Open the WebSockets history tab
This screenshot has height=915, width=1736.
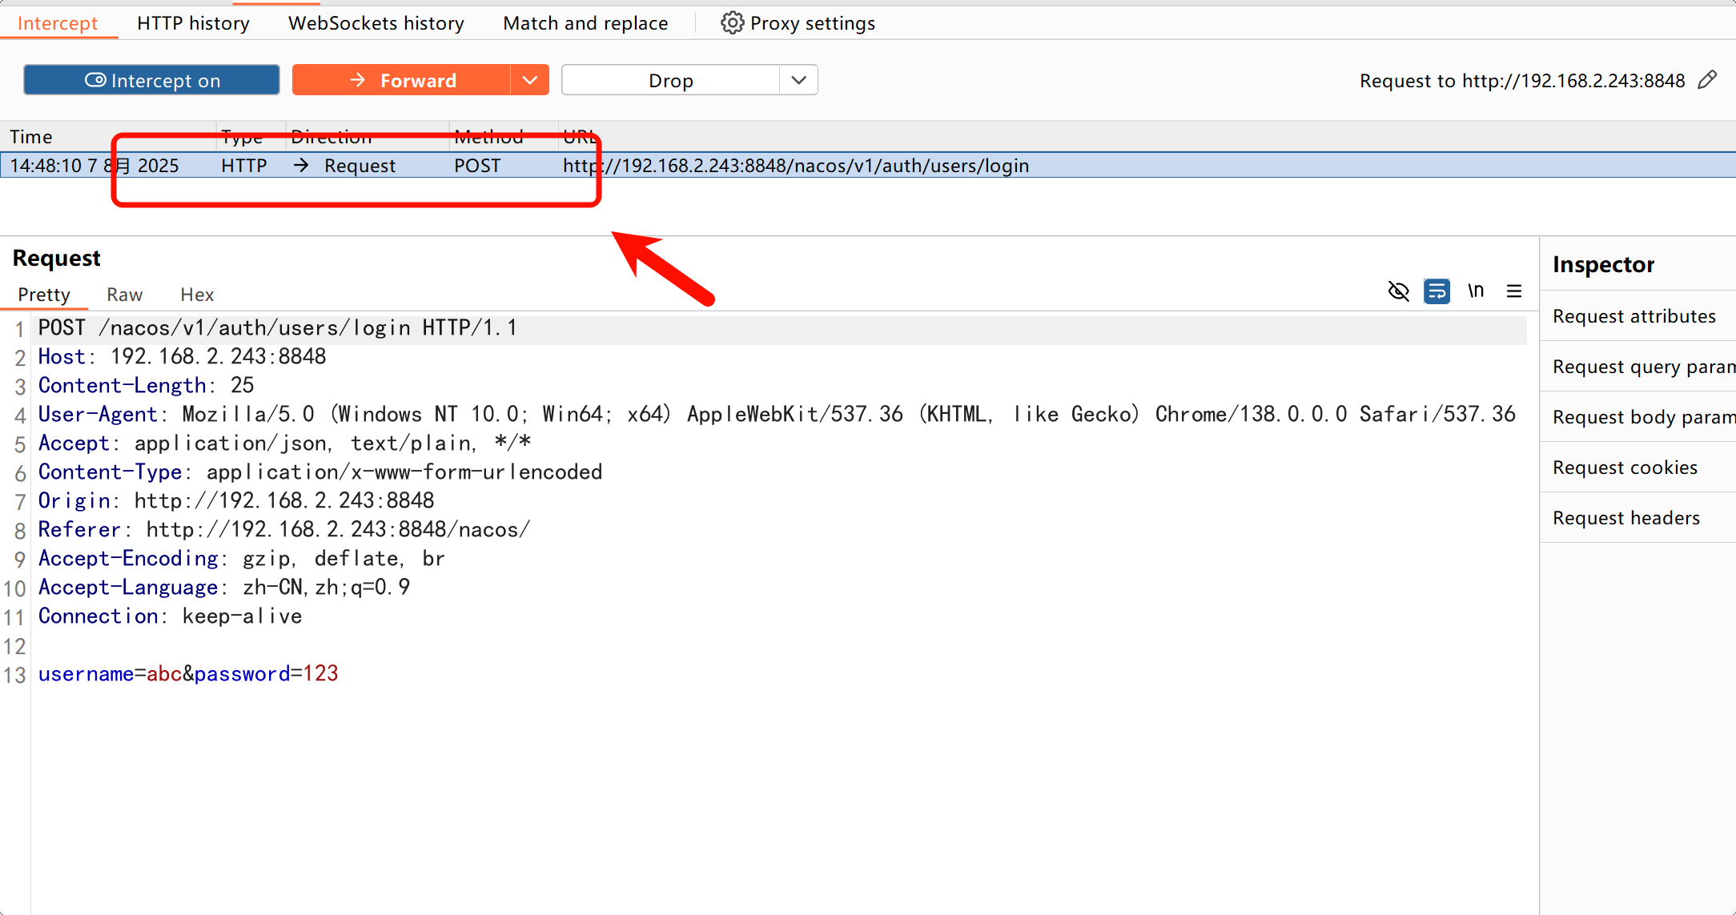click(x=376, y=23)
